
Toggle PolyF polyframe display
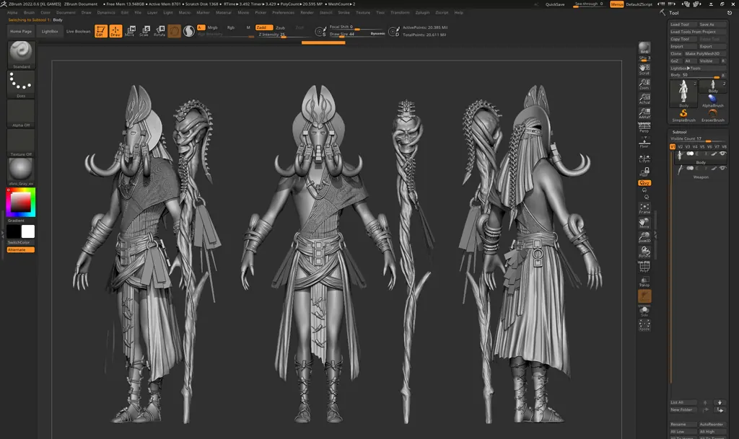tap(644, 267)
